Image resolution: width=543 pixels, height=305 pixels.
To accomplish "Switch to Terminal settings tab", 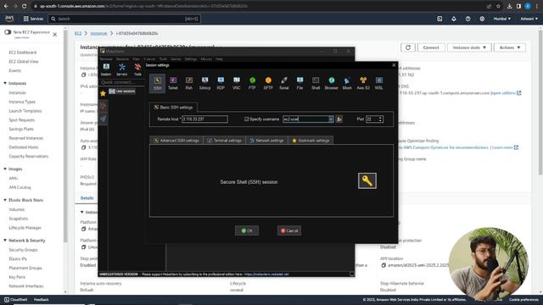I will click(x=224, y=141).
